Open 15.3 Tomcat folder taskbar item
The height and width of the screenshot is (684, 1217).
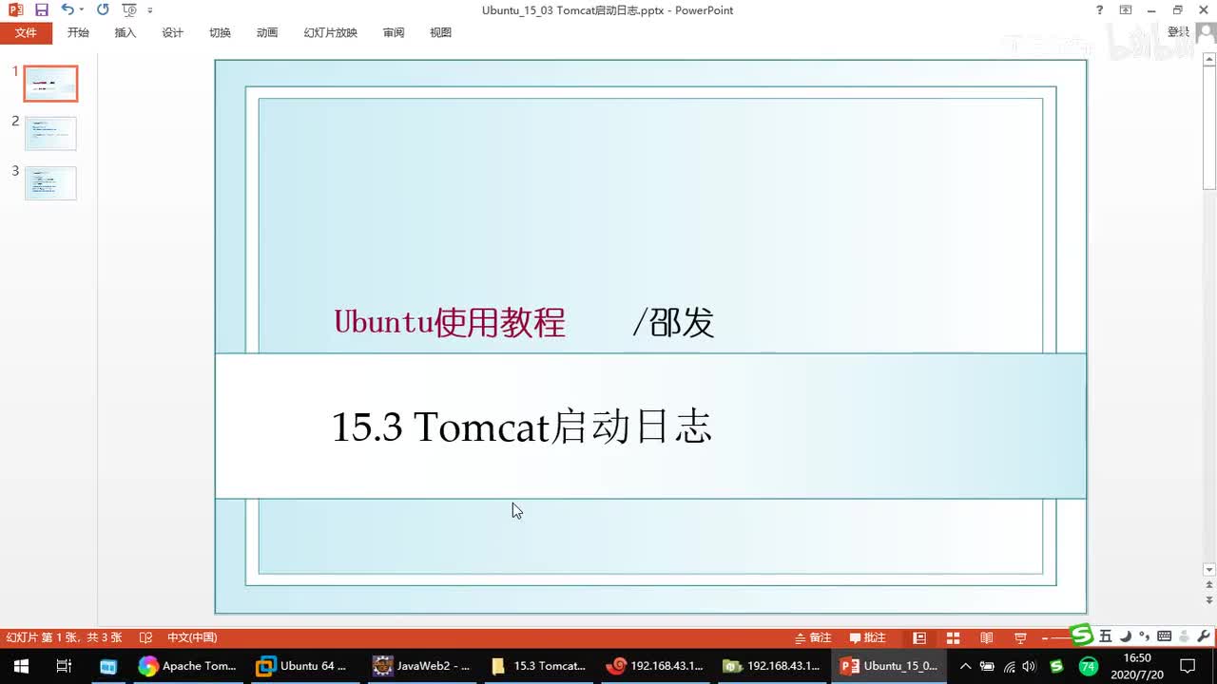538,666
